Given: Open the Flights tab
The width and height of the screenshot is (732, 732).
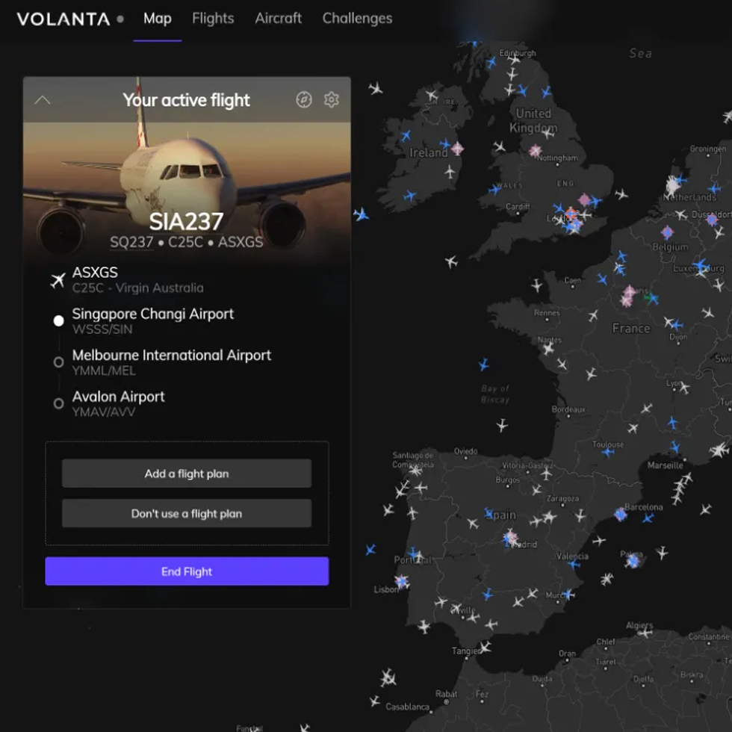Looking at the screenshot, I should coord(213,18).
